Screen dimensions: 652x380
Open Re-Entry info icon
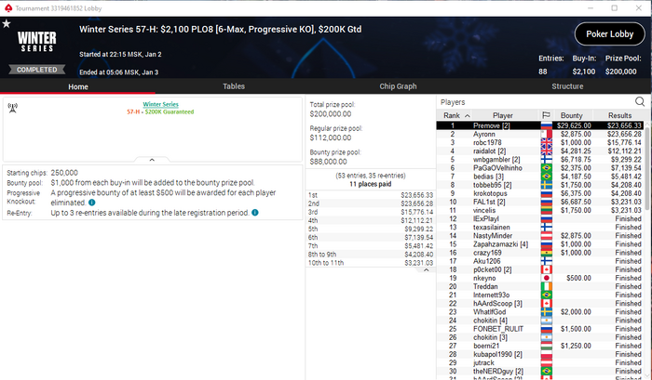255,213
